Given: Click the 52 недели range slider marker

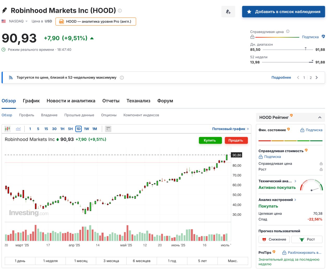Looking at the screenshot, I should 312,61.
